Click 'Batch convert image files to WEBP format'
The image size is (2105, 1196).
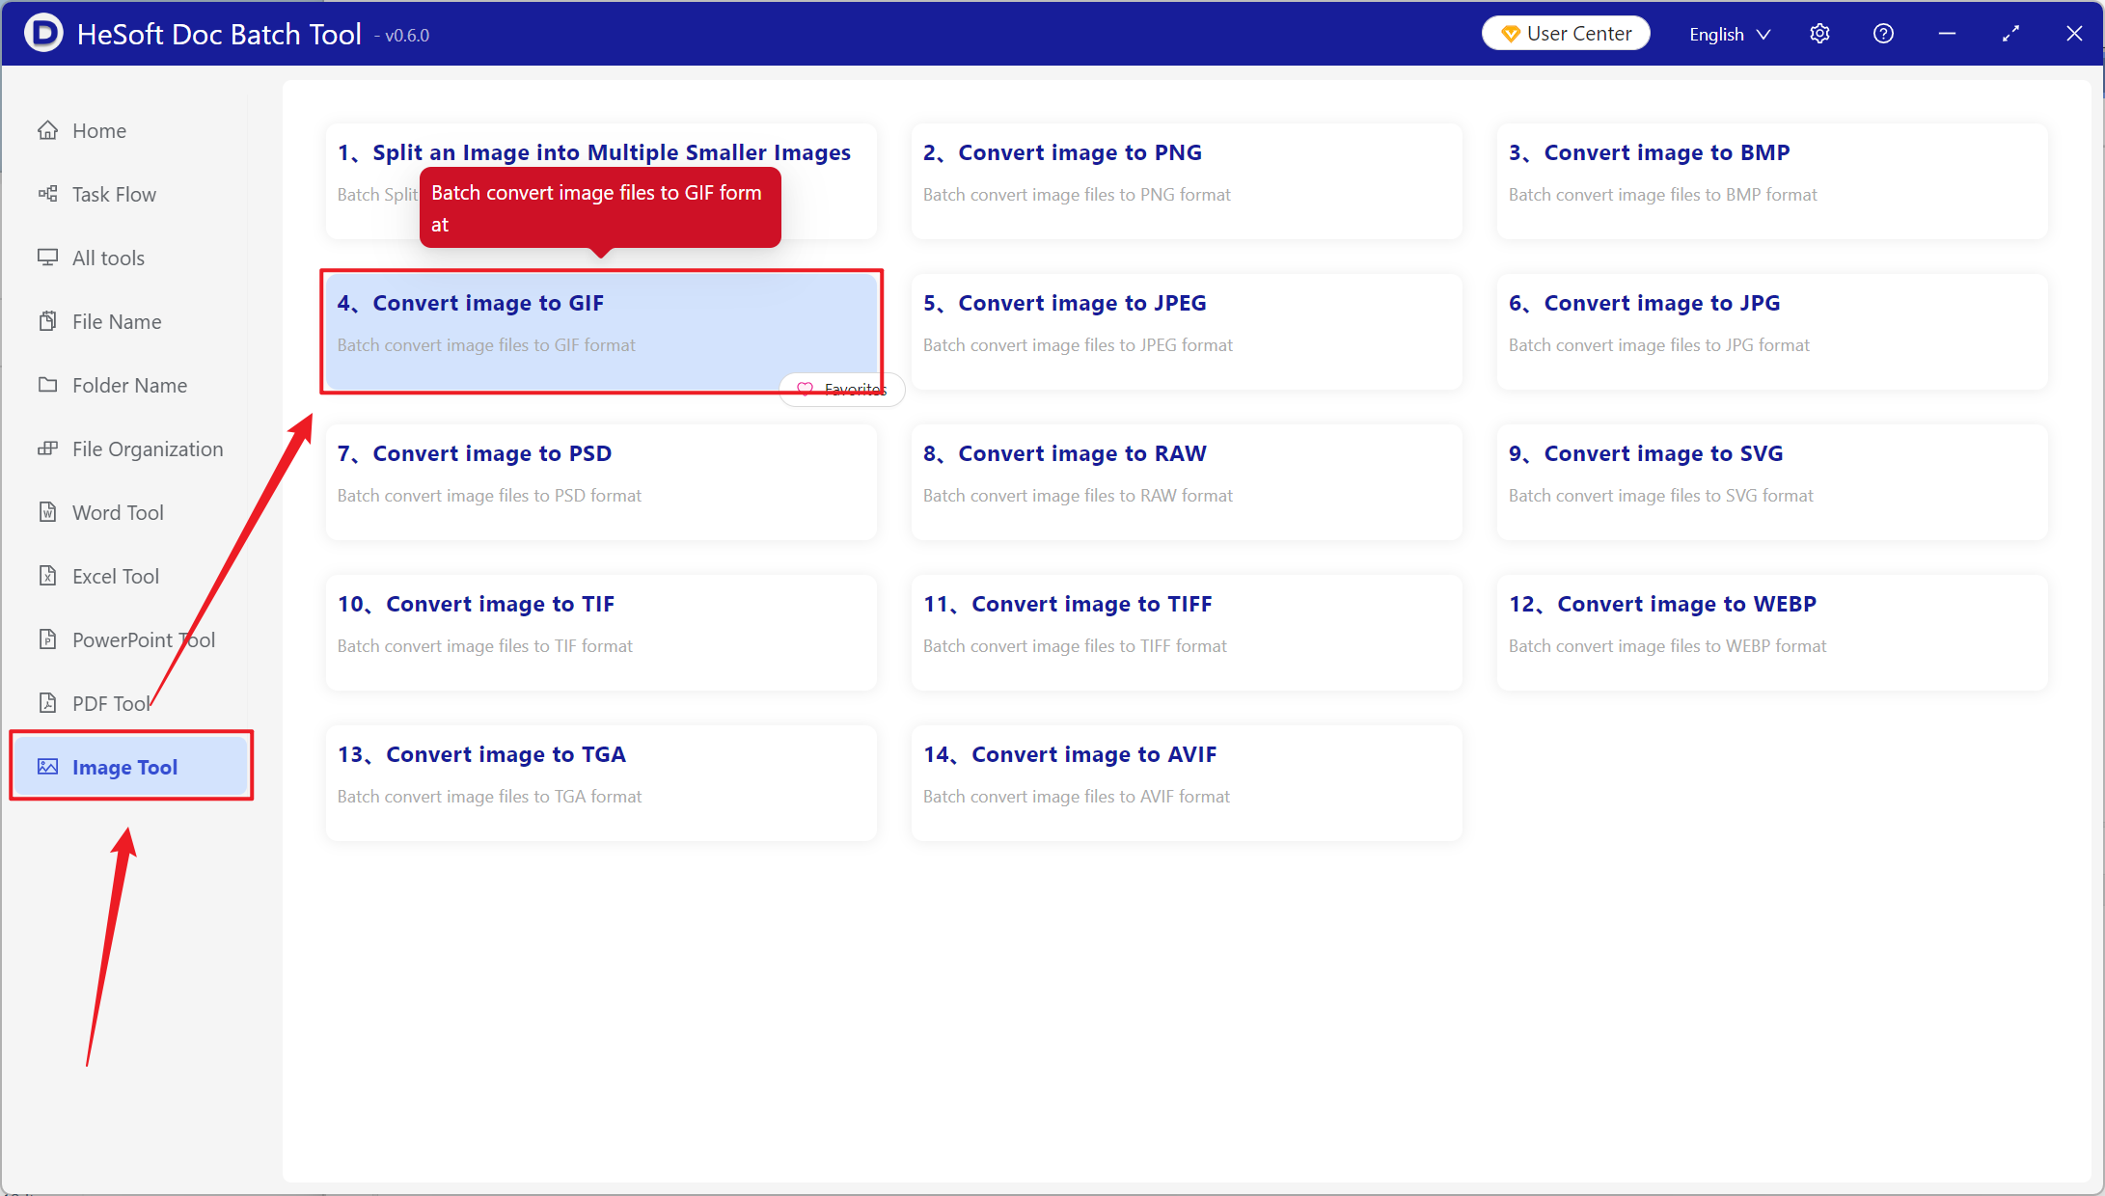pos(1667,646)
